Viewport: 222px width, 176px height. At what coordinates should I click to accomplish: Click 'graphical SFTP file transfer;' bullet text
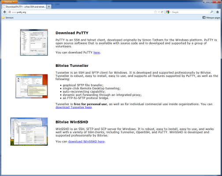click(83, 85)
